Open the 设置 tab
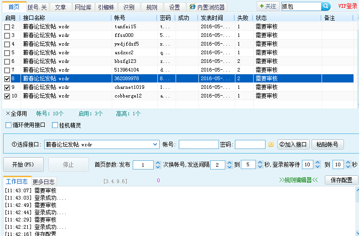The height and width of the screenshot is (236, 359). click(x=175, y=7)
